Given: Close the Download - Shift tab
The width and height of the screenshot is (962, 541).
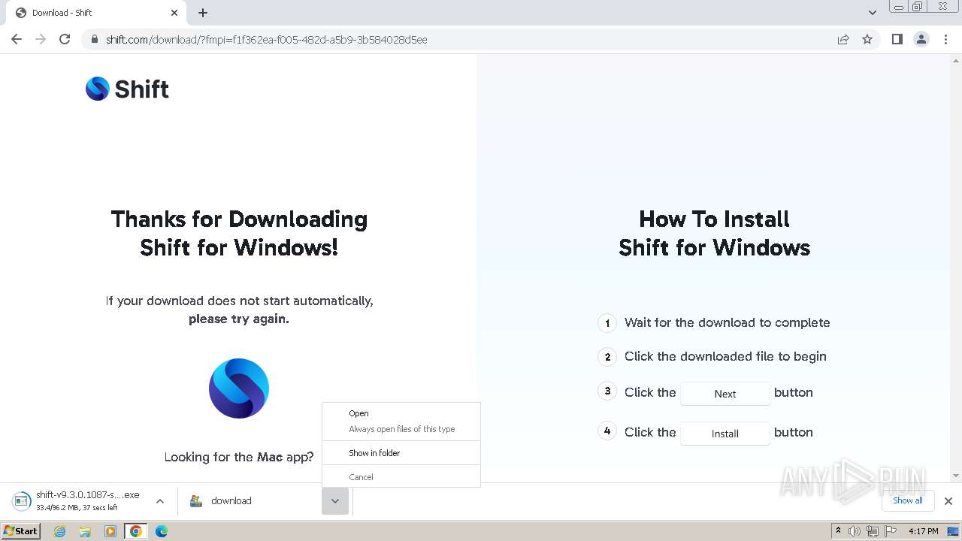Looking at the screenshot, I should 174,13.
